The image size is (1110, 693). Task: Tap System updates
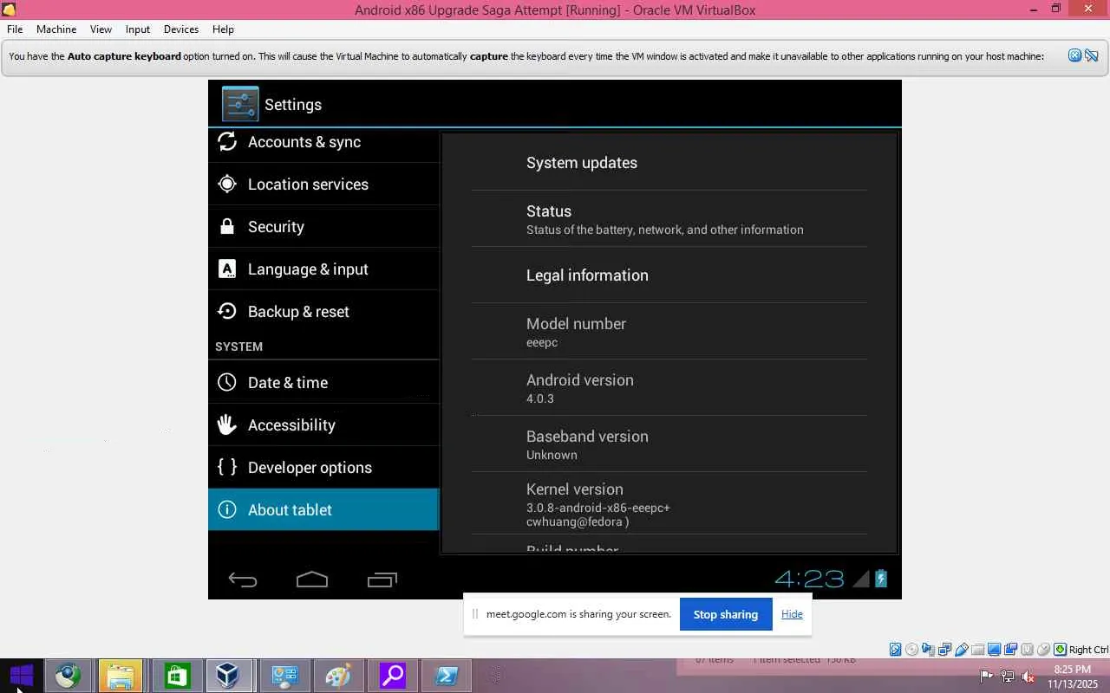pos(669,163)
